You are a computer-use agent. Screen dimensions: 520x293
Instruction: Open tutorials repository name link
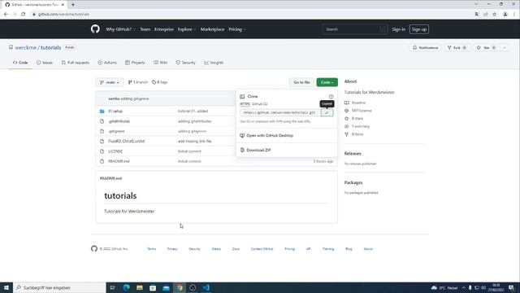click(50, 47)
